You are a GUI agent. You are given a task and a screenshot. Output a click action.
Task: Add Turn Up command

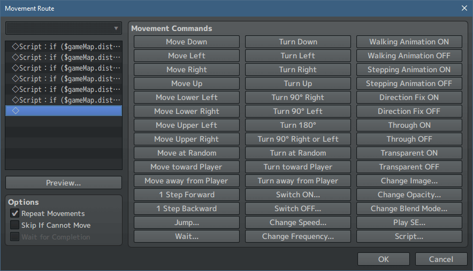point(298,83)
